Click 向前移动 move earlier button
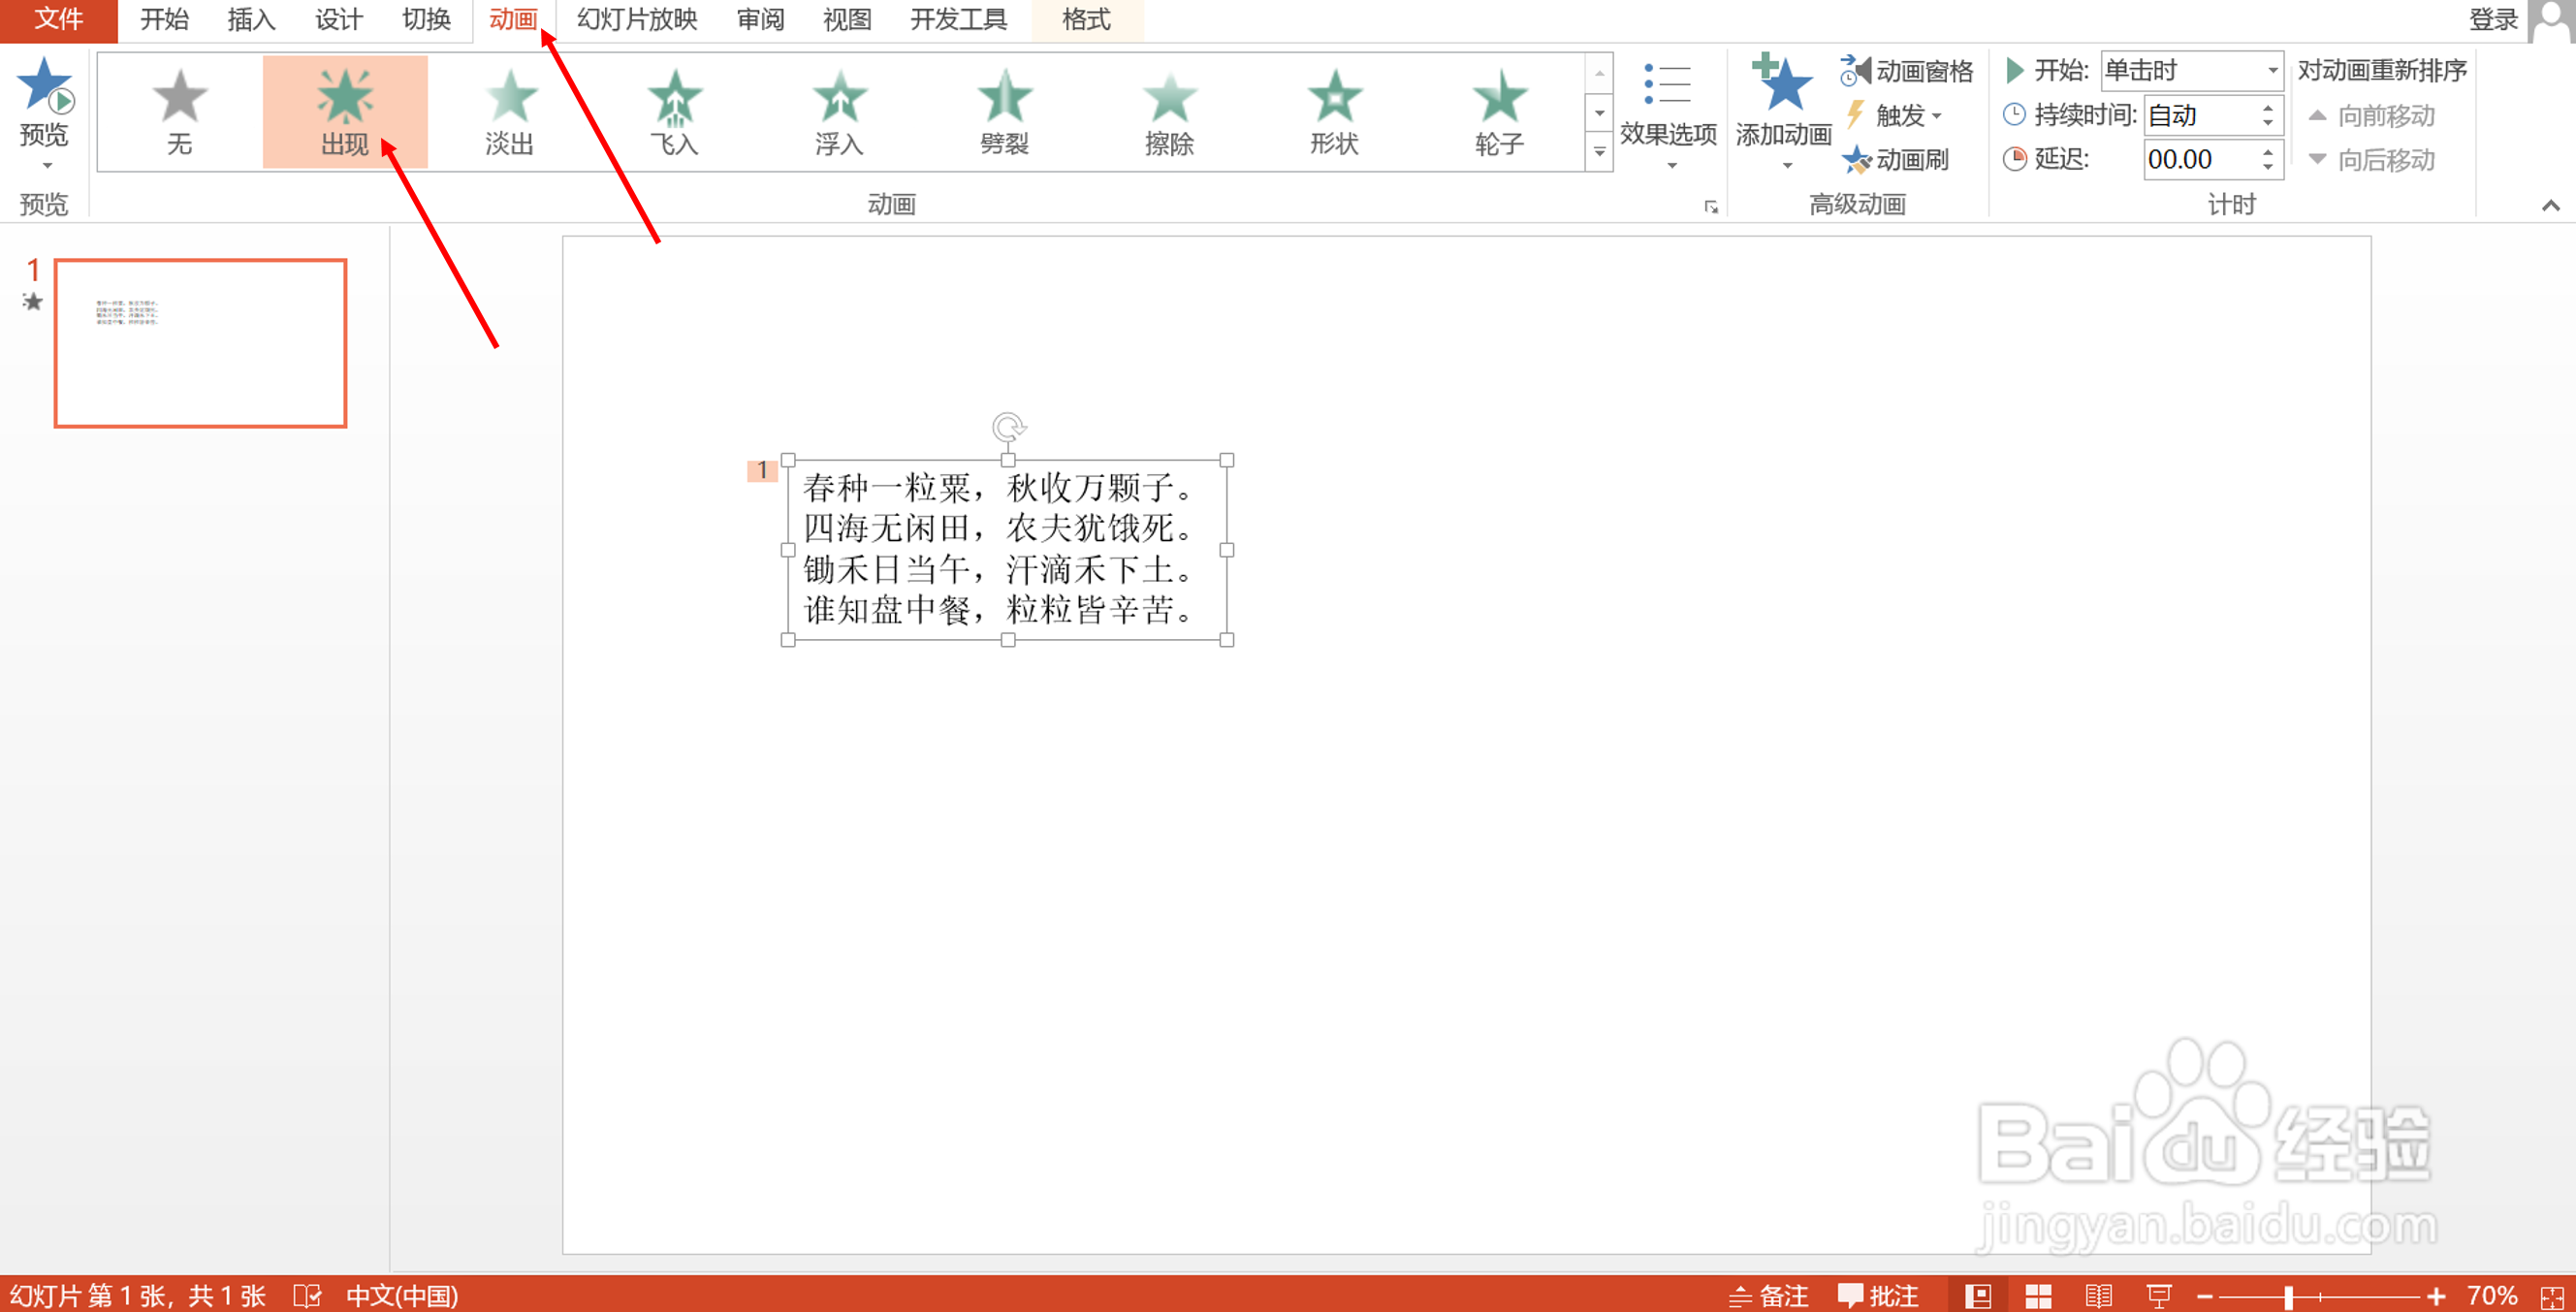The width and height of the screenshot is (2576, 1312). 2371,116
